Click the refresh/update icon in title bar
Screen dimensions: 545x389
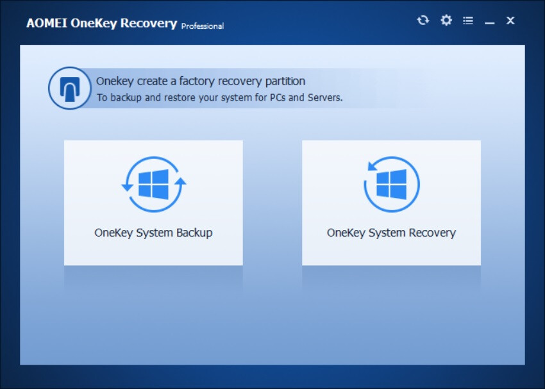pyautogui.click(x=423, y=20)
